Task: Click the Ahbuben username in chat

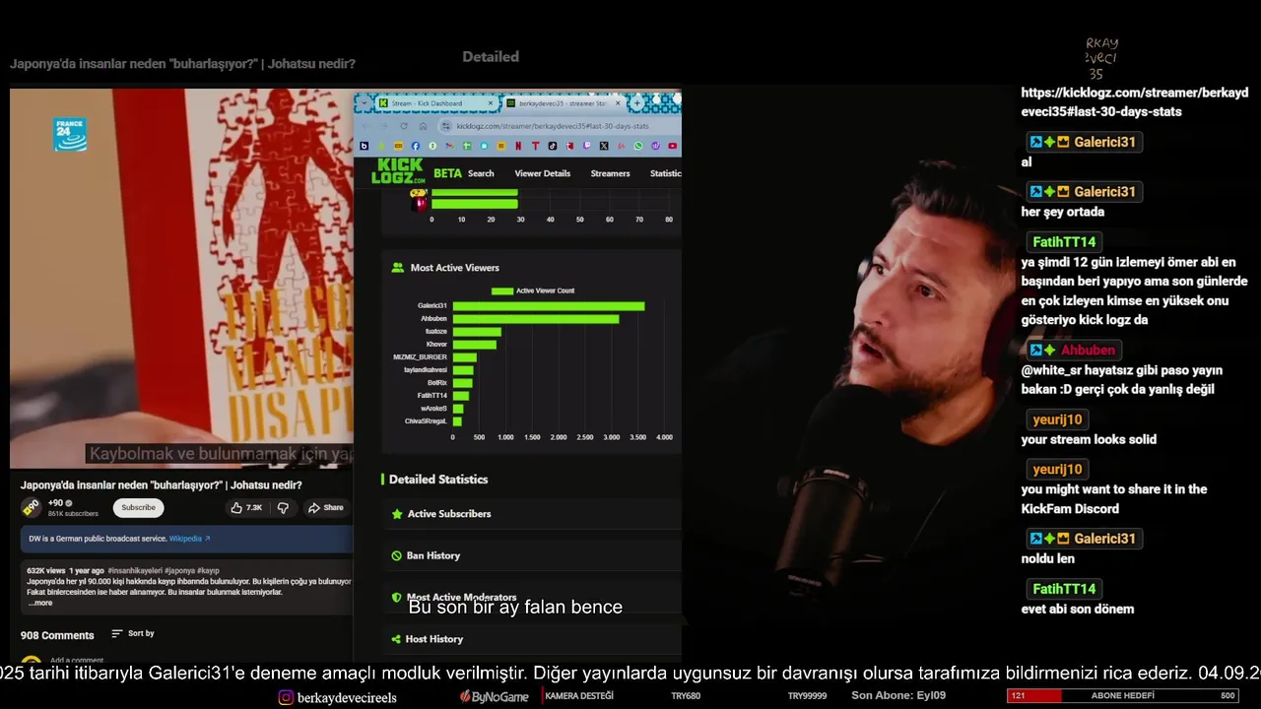Action: (1088, 350)
